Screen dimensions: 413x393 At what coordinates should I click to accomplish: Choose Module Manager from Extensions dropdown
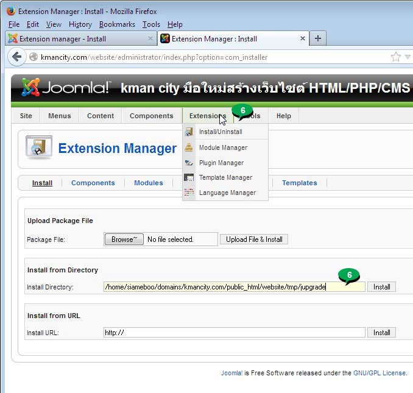click(225, 147)
